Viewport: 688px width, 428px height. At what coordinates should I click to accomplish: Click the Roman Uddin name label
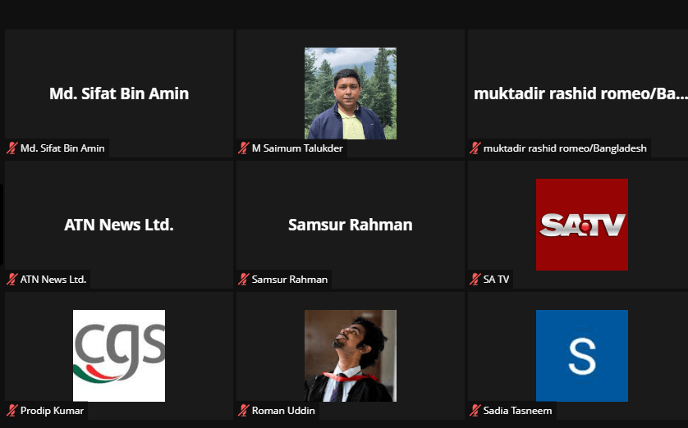283,411
